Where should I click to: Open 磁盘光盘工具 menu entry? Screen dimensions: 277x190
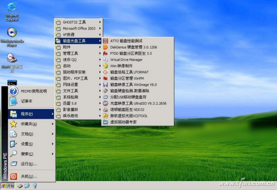tap(78, 41)
